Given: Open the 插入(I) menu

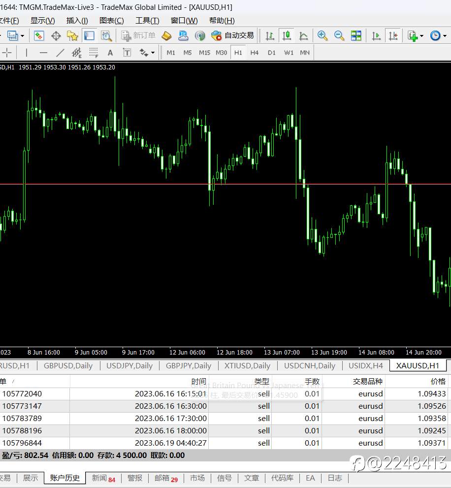Looking at the screenshot, I should [x=77, y=21].
